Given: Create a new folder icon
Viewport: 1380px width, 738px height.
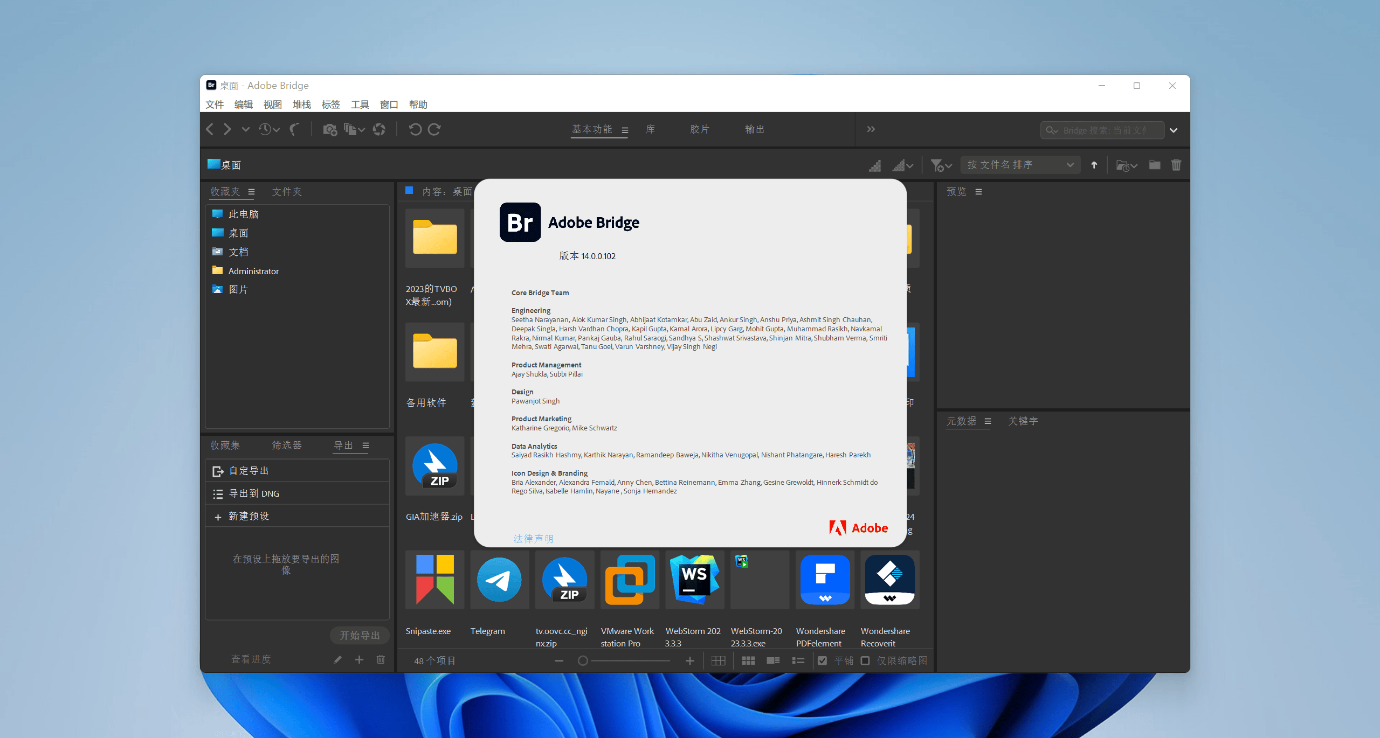Looking at the screenshot, I should point(1154,165).
